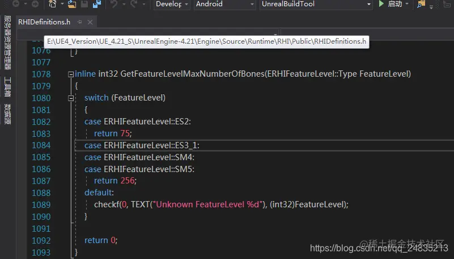Click the Undo arrow icon
This screenshot has width=454, height=259.
click(114, 4)
